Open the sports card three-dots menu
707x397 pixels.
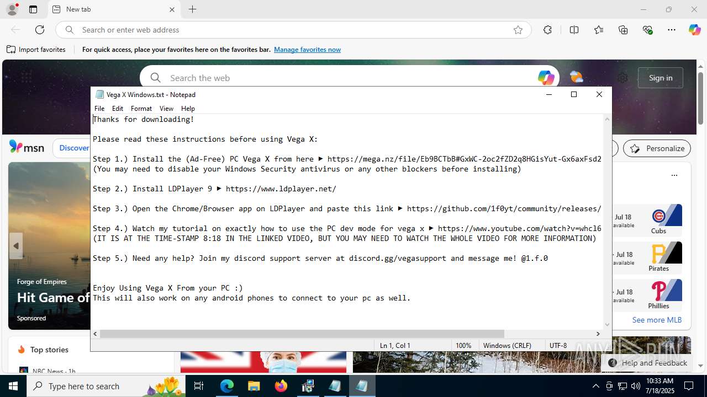coord(674,175)
